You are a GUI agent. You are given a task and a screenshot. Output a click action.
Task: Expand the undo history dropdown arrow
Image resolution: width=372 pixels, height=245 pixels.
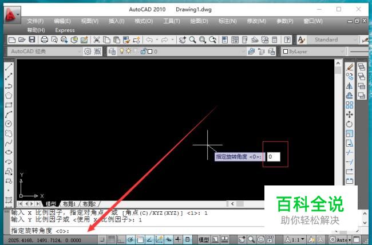pyautogui.click(x=157, y=39)
